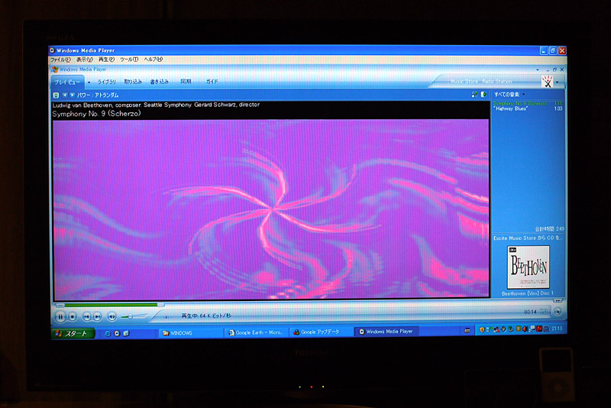Image resolution: width=611 pixels, height=408 pixels.
Task: Click the Windows スタート button
Action: coord(73,333)
